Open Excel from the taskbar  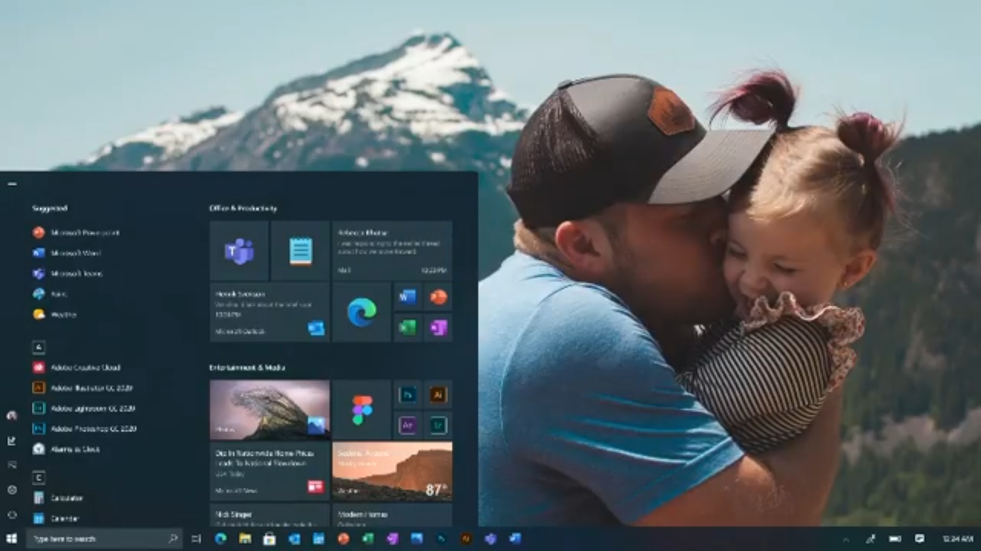tap(368, 539)
